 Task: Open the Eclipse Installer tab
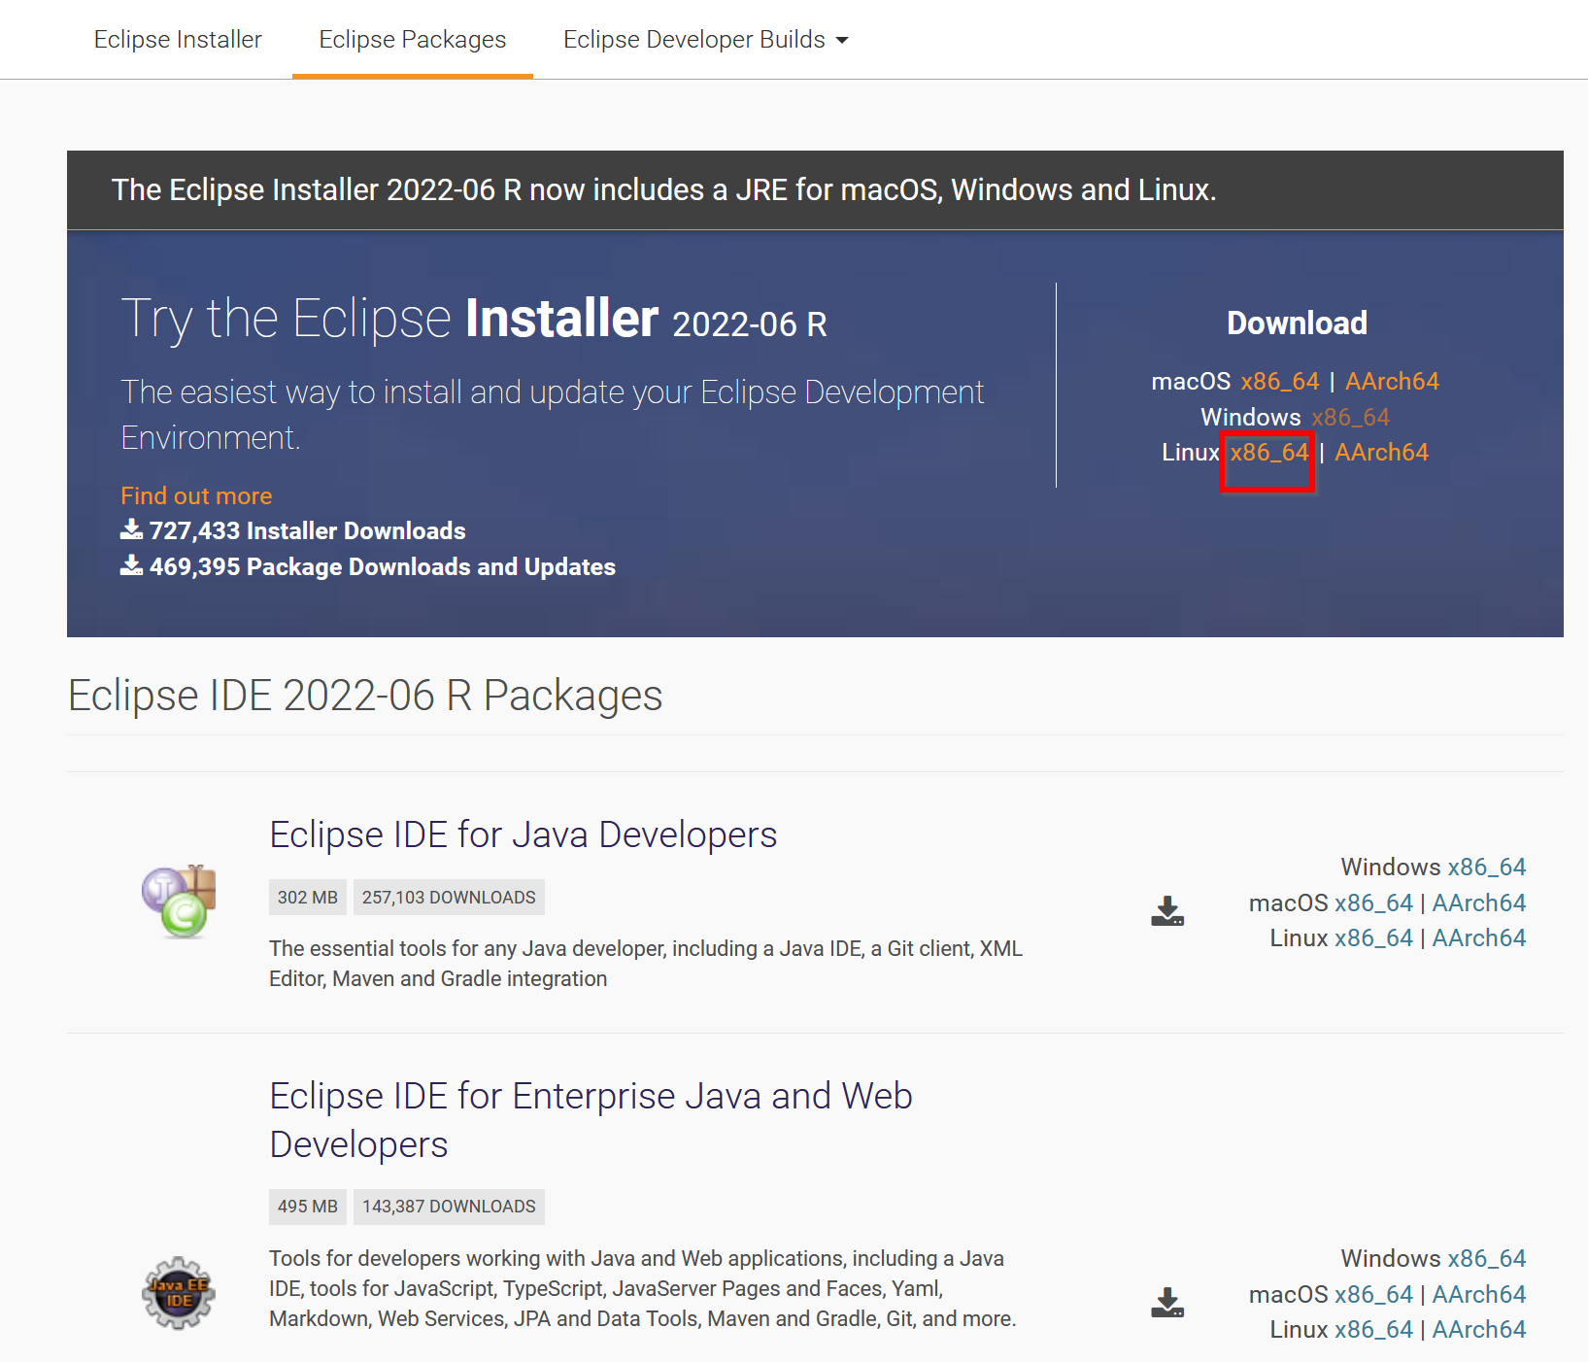pos(178,39)
